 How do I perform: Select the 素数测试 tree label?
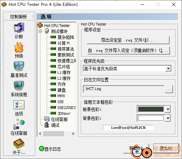coord(66,55)
